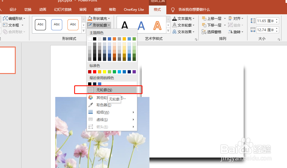The width and height of the screenshot is (287, 168).
Task: Click Bring Forward (上移一层) icon
Action: click(204, 18)
